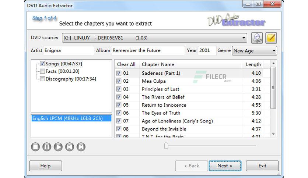
Task: Uncheck chapter 05 Return to Innocence checkbox
Action: coord(119,105)
